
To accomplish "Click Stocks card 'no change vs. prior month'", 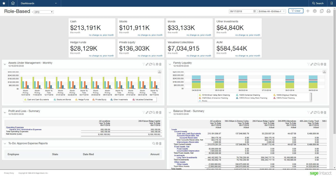I will pyautogui.click(x=150, y=35).
